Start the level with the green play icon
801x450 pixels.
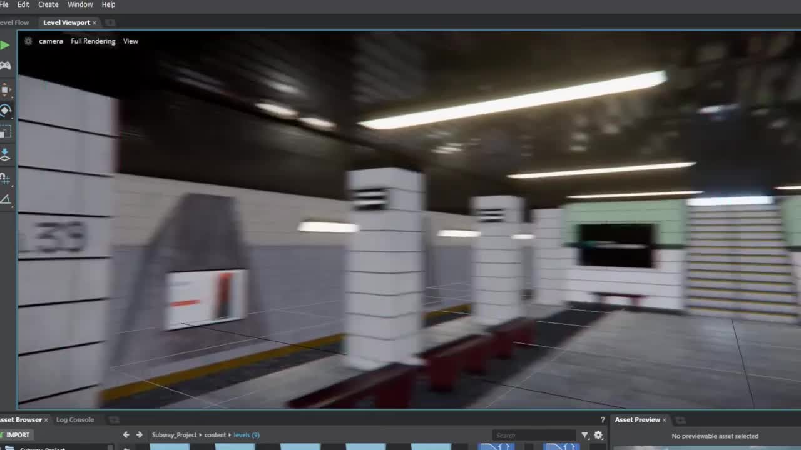point(4,45)
